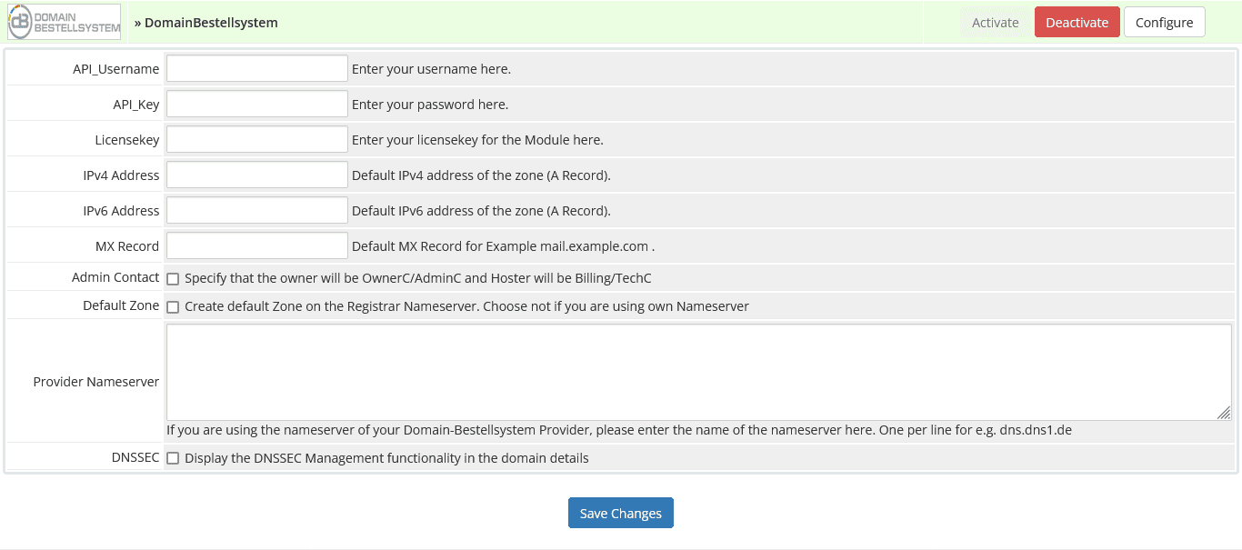Click the Activate button
The height and width of the screenshot is (550, 1242).
click(x=995, y=23)
